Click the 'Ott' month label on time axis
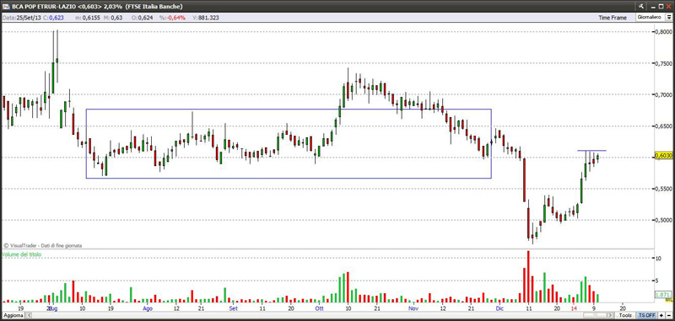This screenshot has width=675, height=321. pos(320,308)
